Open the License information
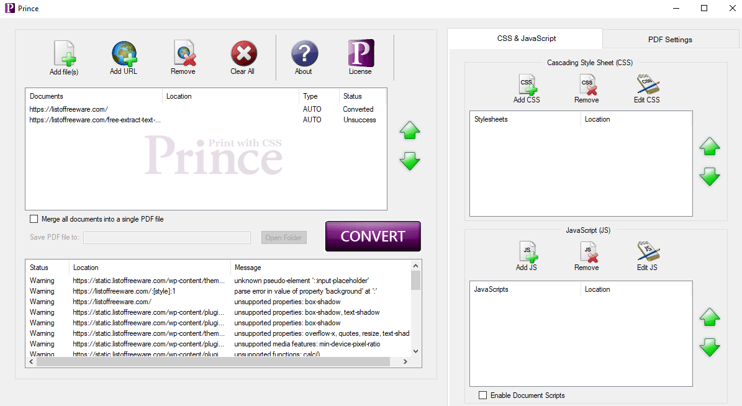 (x=361, y=53)
